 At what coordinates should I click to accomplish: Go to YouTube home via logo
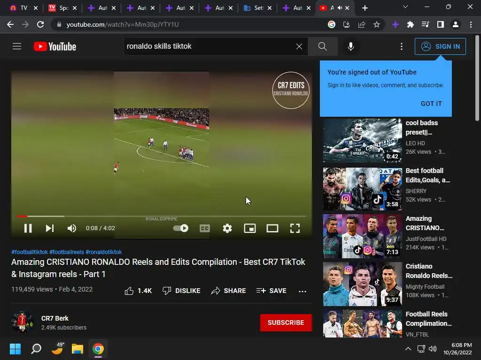(55, 46)
